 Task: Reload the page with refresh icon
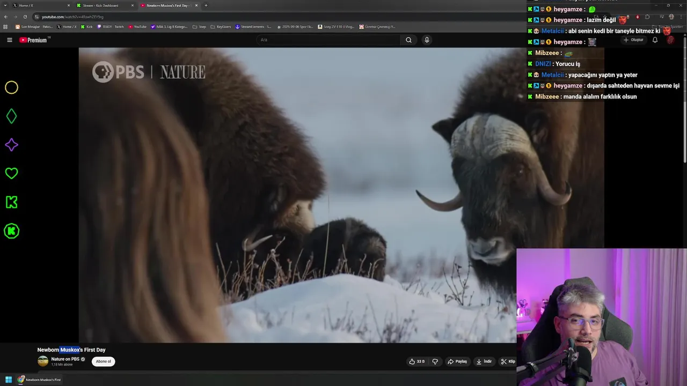(25, 17)
